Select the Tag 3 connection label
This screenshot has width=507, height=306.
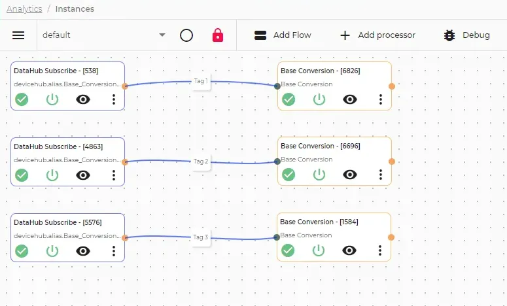tap(201, 237)
